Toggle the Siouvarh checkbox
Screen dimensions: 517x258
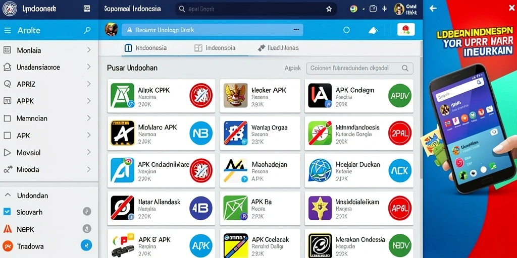click(x=7, y=212)
